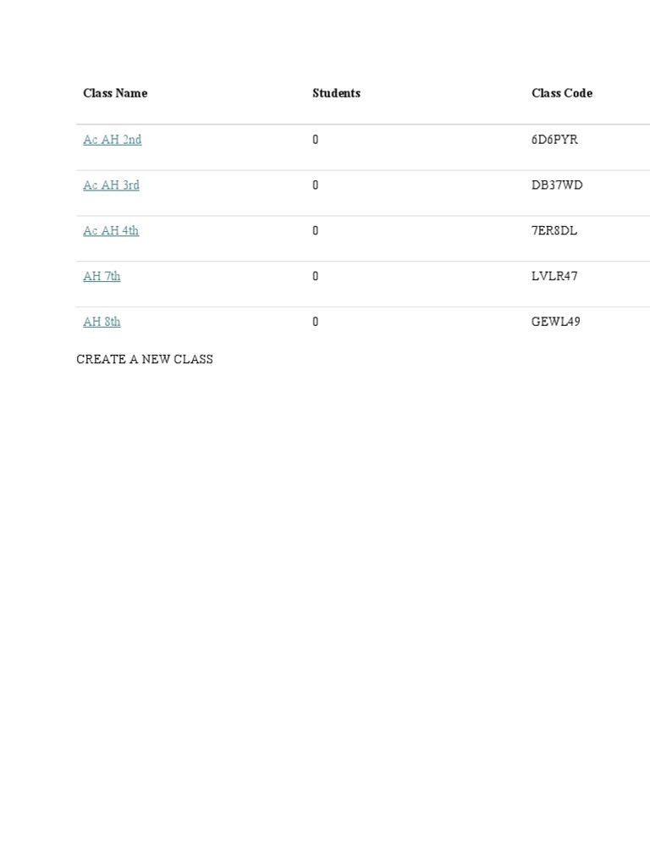Select class code DB37WD

coord(557,185)
